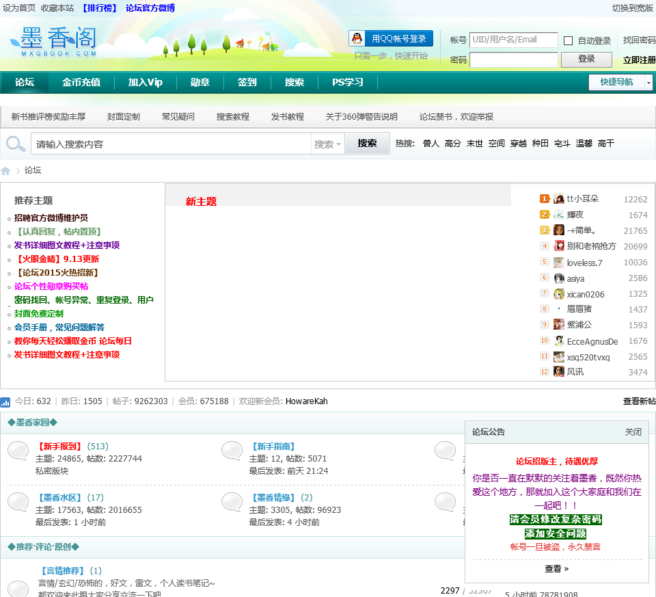
Task: Open avatar of user xican0206
Action: (x=559, y=294)
